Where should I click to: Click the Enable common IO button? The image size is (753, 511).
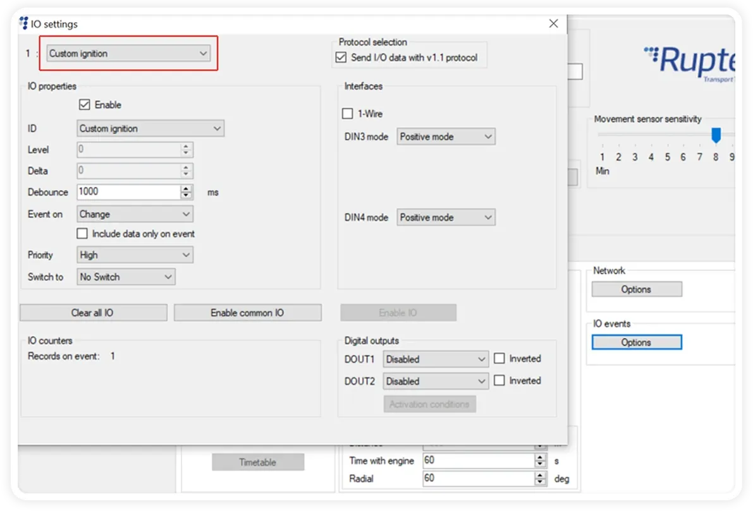click(247, 313)
